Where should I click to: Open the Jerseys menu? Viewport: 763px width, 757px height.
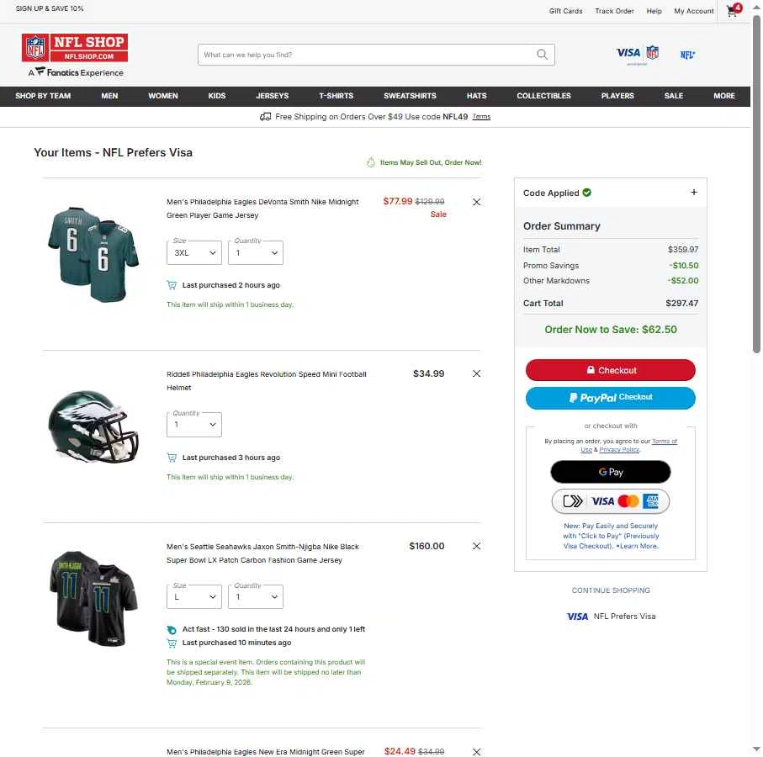[x=273, y=96]
